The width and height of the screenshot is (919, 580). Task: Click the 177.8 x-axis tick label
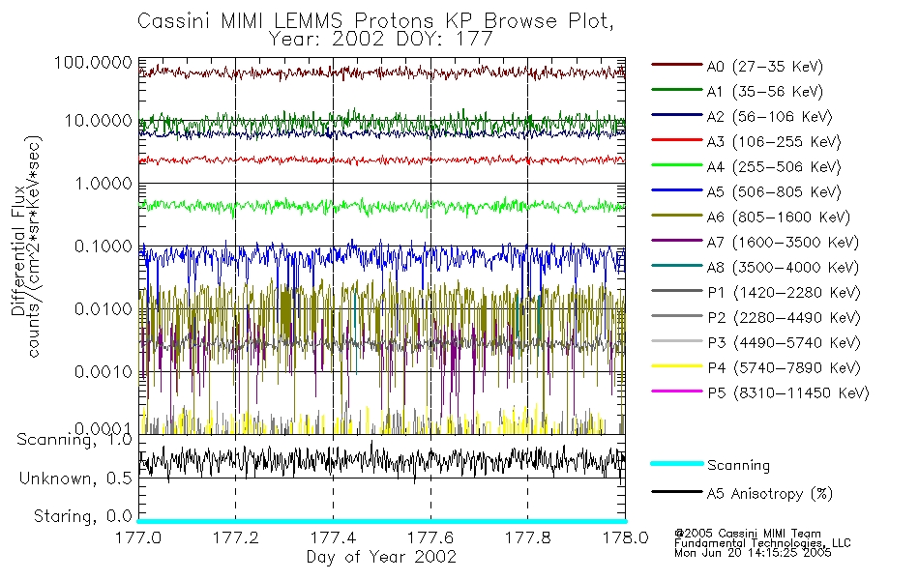528,537
